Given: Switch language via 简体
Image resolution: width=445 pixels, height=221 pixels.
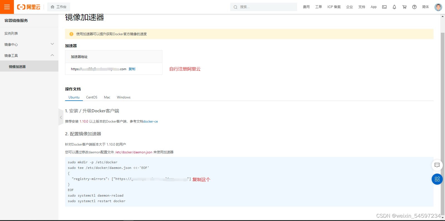Looking at the screenshot, I should pos(426,7).
